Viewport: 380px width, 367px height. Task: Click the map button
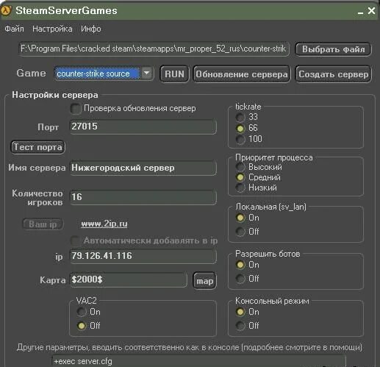pos(205,281)
